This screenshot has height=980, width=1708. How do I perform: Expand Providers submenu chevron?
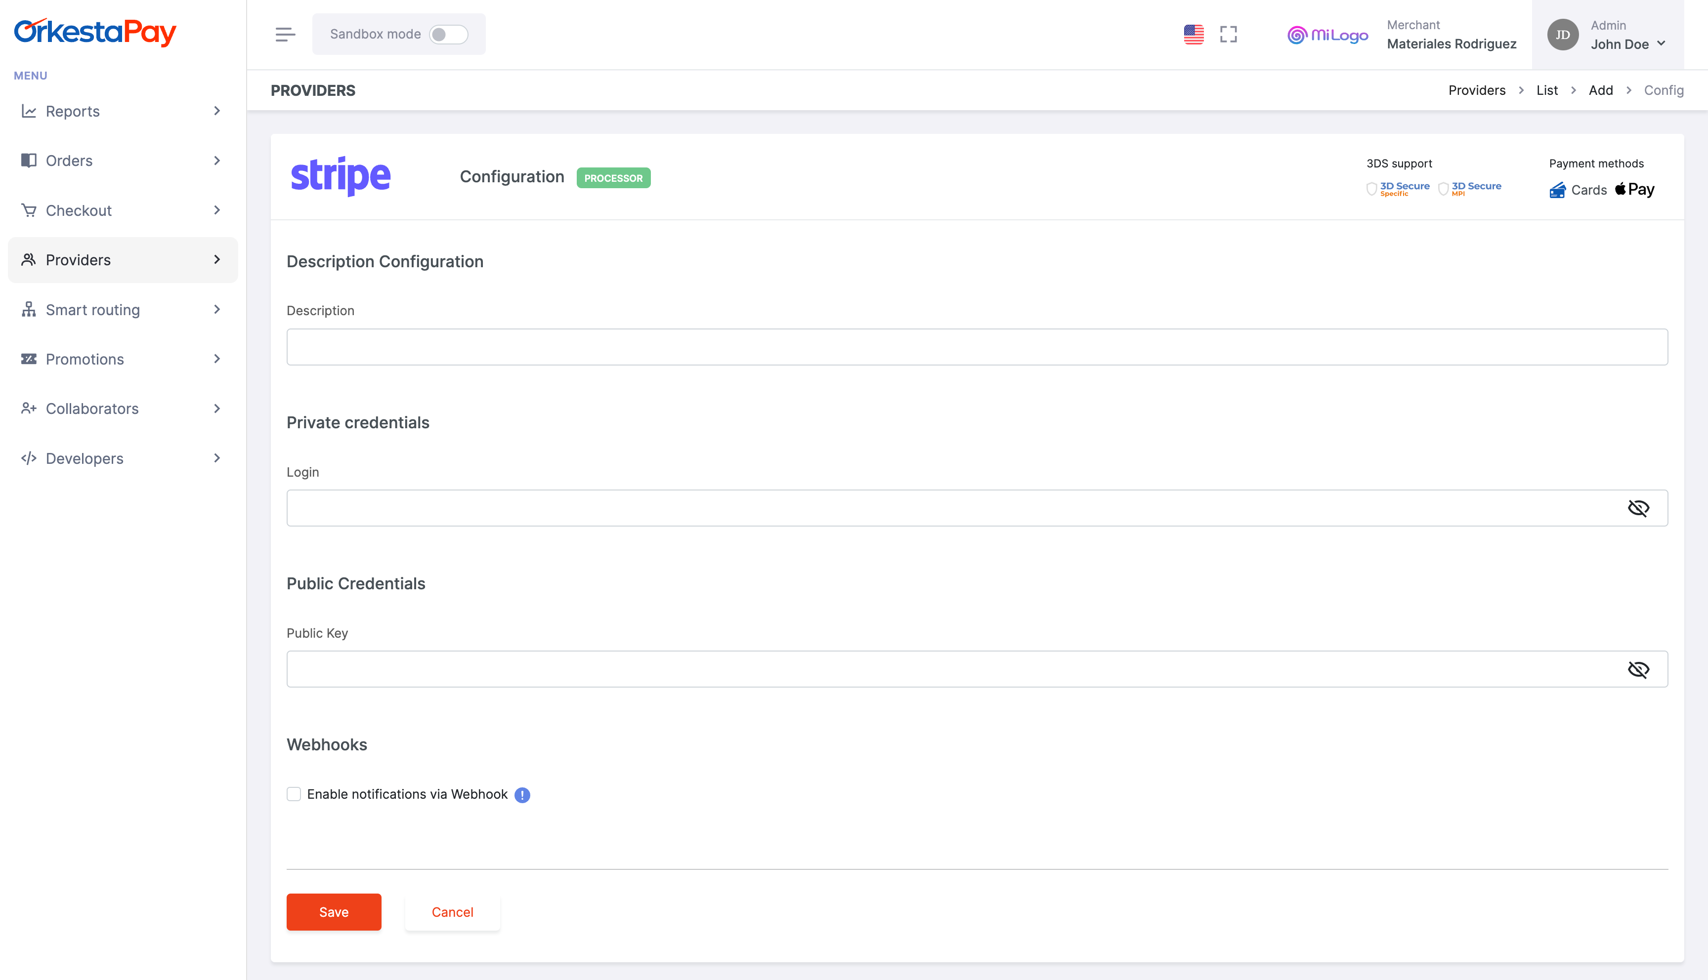click(217, 260)
